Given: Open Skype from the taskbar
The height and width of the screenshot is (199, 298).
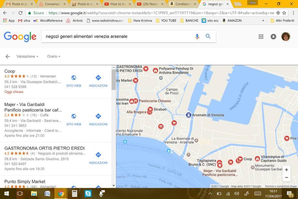Looking at the screenshot, I should (88, 193).
